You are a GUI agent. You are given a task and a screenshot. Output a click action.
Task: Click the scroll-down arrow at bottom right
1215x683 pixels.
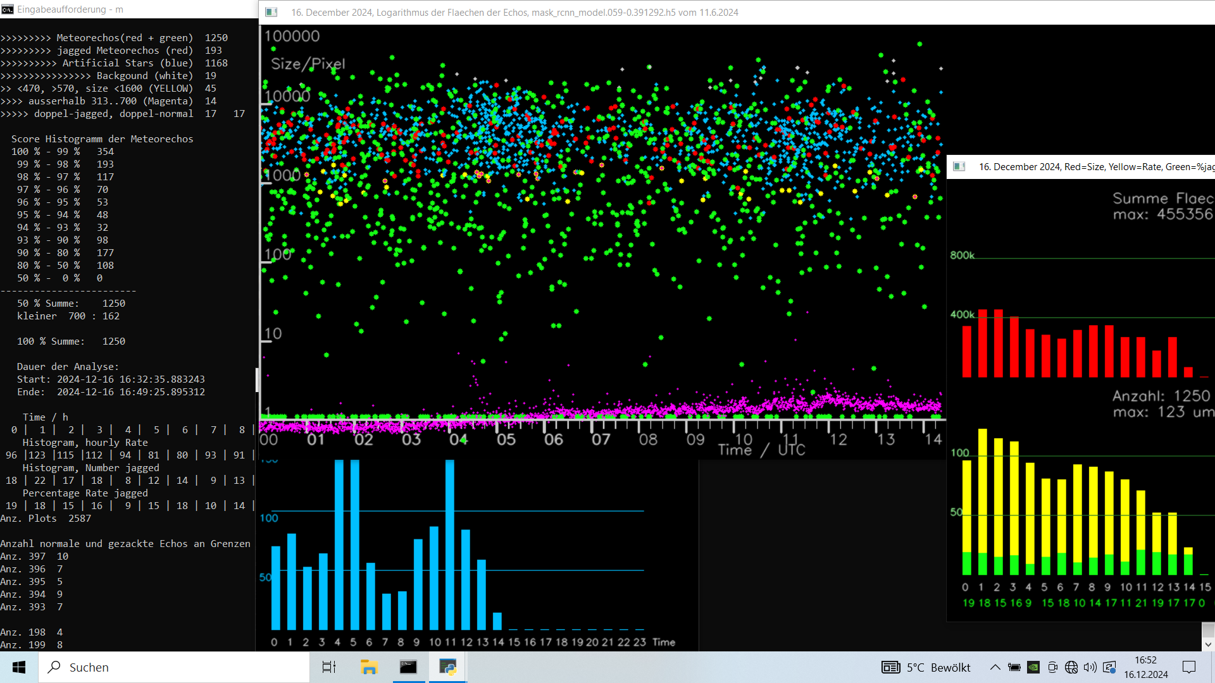1208,645
